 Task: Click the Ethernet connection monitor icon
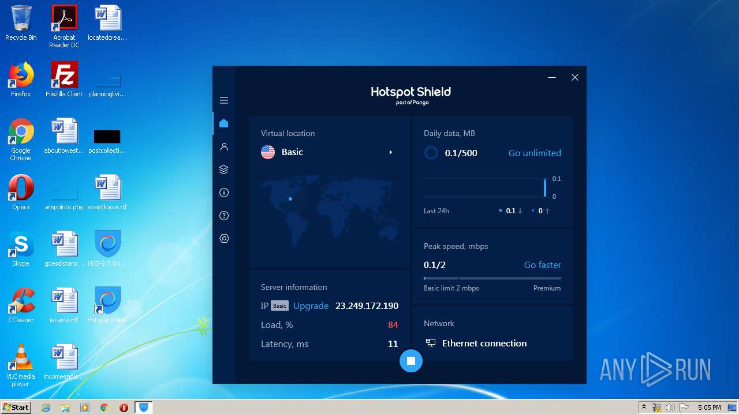click(431, 343)
